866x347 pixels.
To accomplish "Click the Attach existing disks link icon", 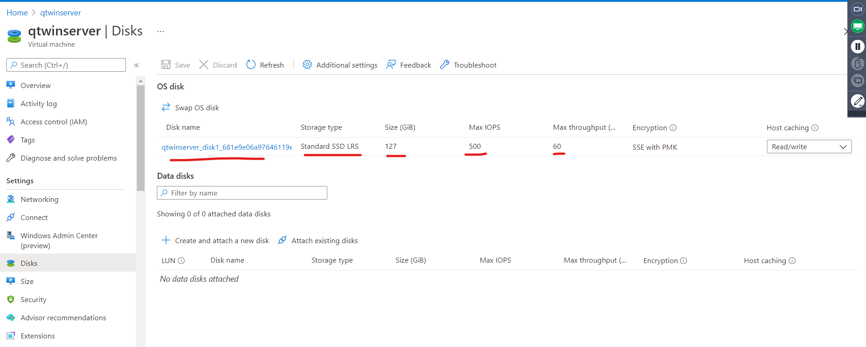I will coord(282,240).
